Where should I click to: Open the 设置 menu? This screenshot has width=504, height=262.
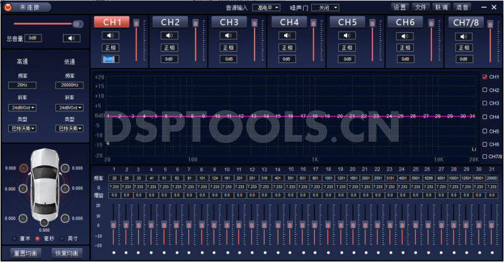pos(399,8)
